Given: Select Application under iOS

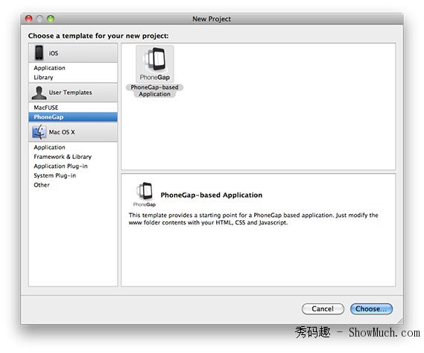Looking at the screenshot, I should tap(73, 68).
